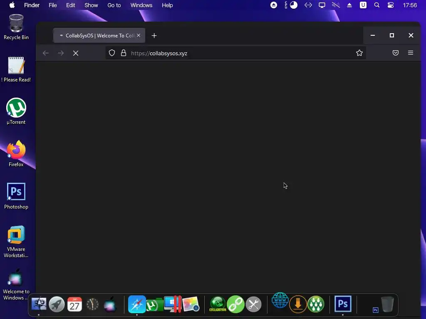Click the CPU usage pie indicator
Viewport: 426px width, 319px height.
(x=294, y=5)
